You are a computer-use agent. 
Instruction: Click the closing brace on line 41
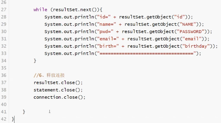click(x=24, y=112)
